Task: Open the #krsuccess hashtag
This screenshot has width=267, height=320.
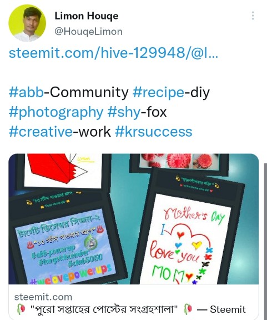Action: pyautogui.click(x=154, y=132)
